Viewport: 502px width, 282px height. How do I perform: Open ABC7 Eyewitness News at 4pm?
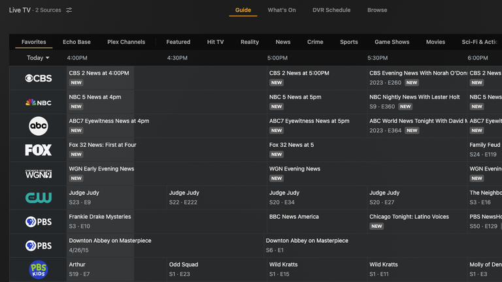click(x=167, y=126)
